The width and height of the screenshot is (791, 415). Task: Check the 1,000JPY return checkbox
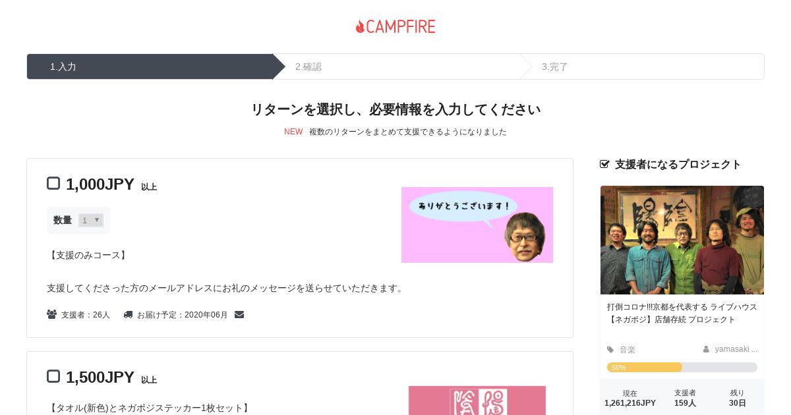(53, 183)
